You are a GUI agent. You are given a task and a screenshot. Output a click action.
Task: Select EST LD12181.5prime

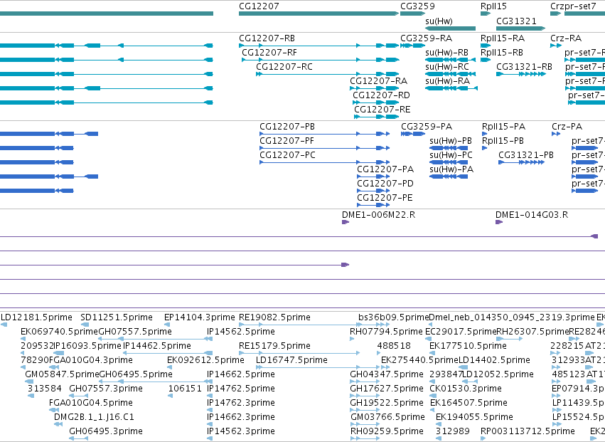(x=36, y=317)
